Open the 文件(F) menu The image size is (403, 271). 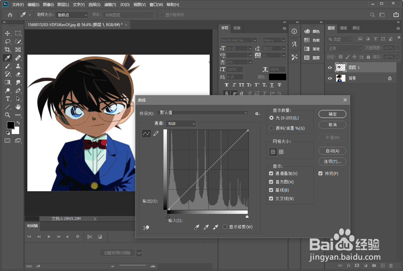click(x=18, y=5)
